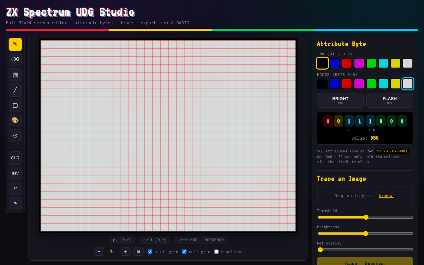Choose blue paper colour
Viewport: 424px width, 265px height.
tap(335, 84)
